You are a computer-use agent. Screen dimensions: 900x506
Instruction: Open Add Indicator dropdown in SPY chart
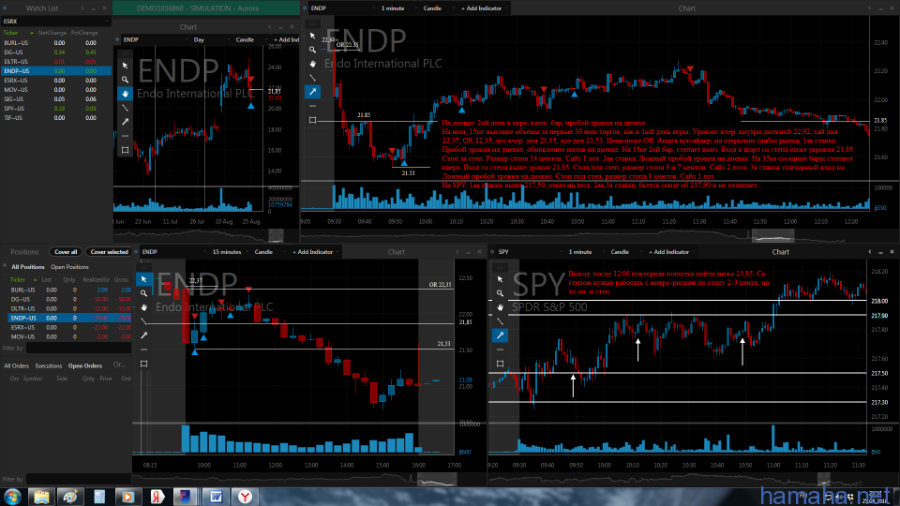(670, 252)
